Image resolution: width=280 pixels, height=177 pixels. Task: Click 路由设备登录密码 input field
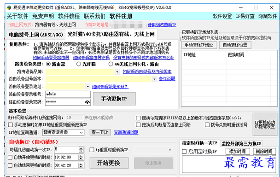pos(68,102)
